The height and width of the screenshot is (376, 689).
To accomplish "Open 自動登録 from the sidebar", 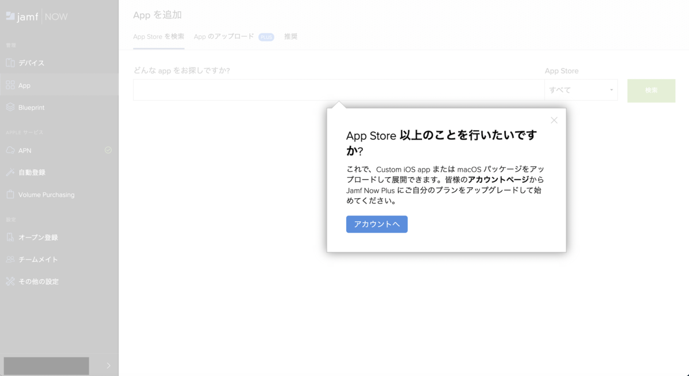I will (x=32, y=172).
